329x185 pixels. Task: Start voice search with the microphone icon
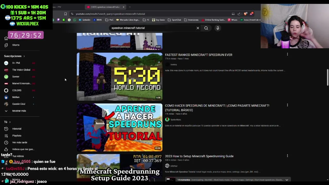[x=218, y=28]
